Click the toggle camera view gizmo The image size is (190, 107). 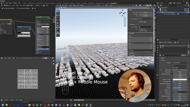pyautogui.click(x=125, y=23)
